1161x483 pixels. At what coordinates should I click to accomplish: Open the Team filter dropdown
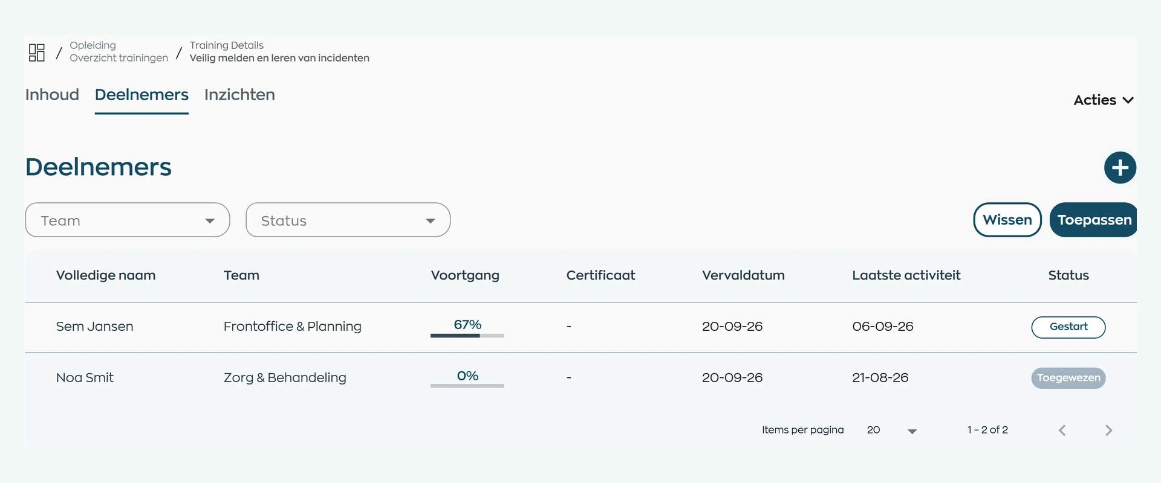click(x=128, y=220)
